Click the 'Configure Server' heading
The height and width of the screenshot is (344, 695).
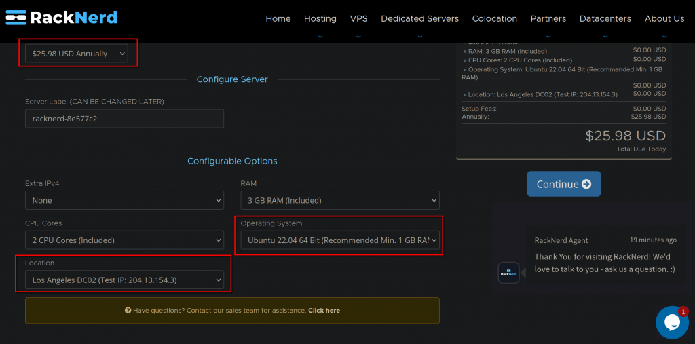232,79
